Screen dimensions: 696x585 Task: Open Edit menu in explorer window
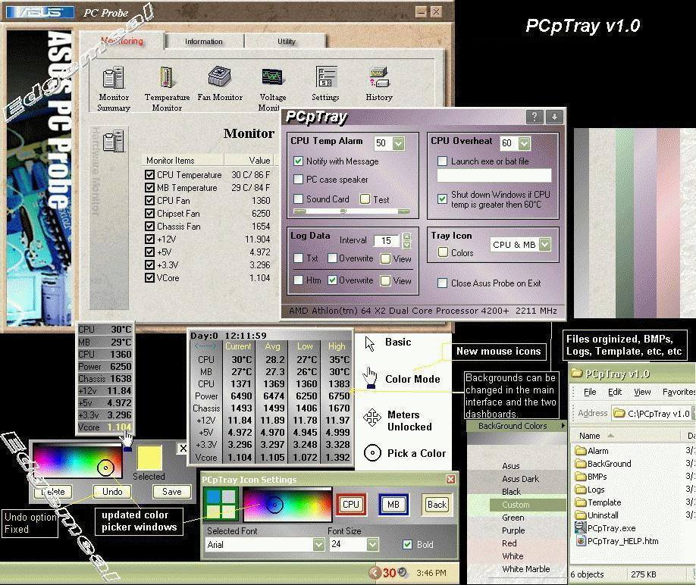coord(615,392)
